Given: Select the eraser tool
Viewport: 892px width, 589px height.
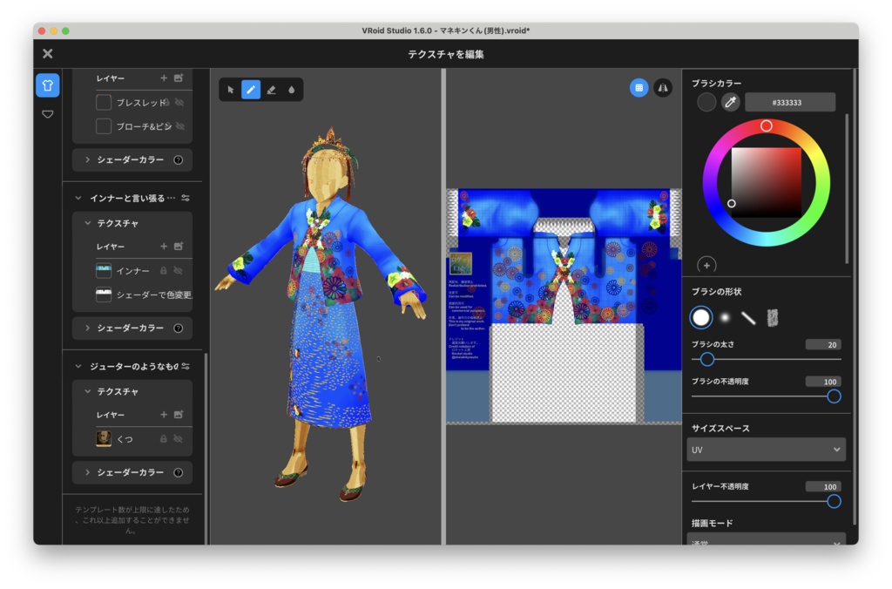Looking at the screenshot, I should tap(272, 90).
